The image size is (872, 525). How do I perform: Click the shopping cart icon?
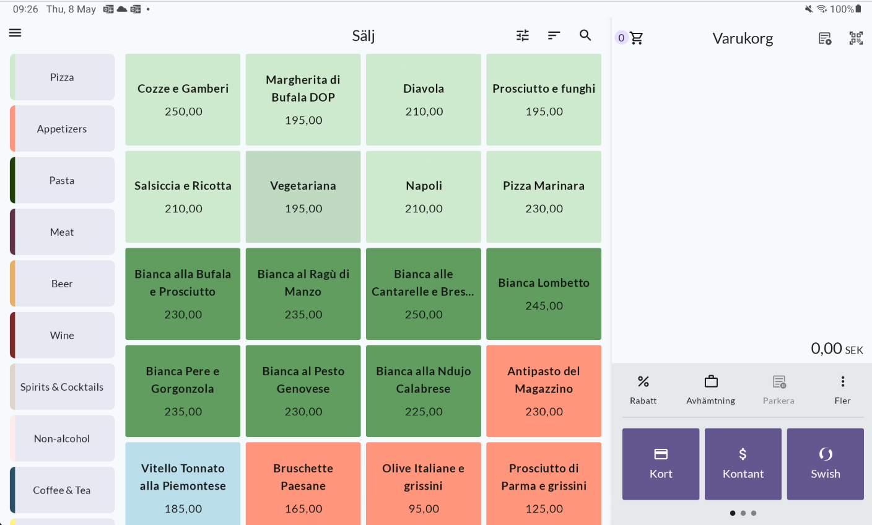[636, 38]
